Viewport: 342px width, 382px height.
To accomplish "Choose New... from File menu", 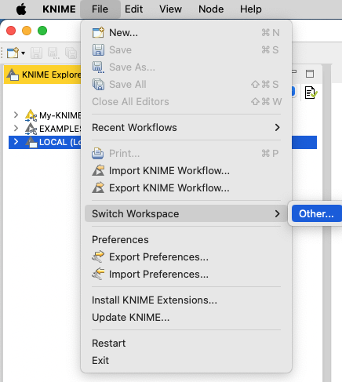I will [x=186, y=33].
